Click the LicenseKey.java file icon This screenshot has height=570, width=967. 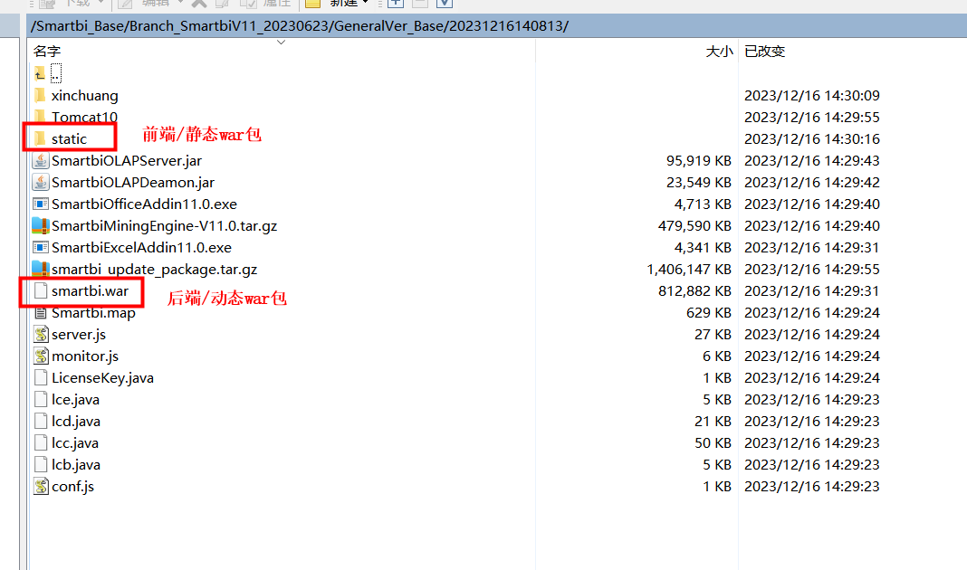(40, 378)
